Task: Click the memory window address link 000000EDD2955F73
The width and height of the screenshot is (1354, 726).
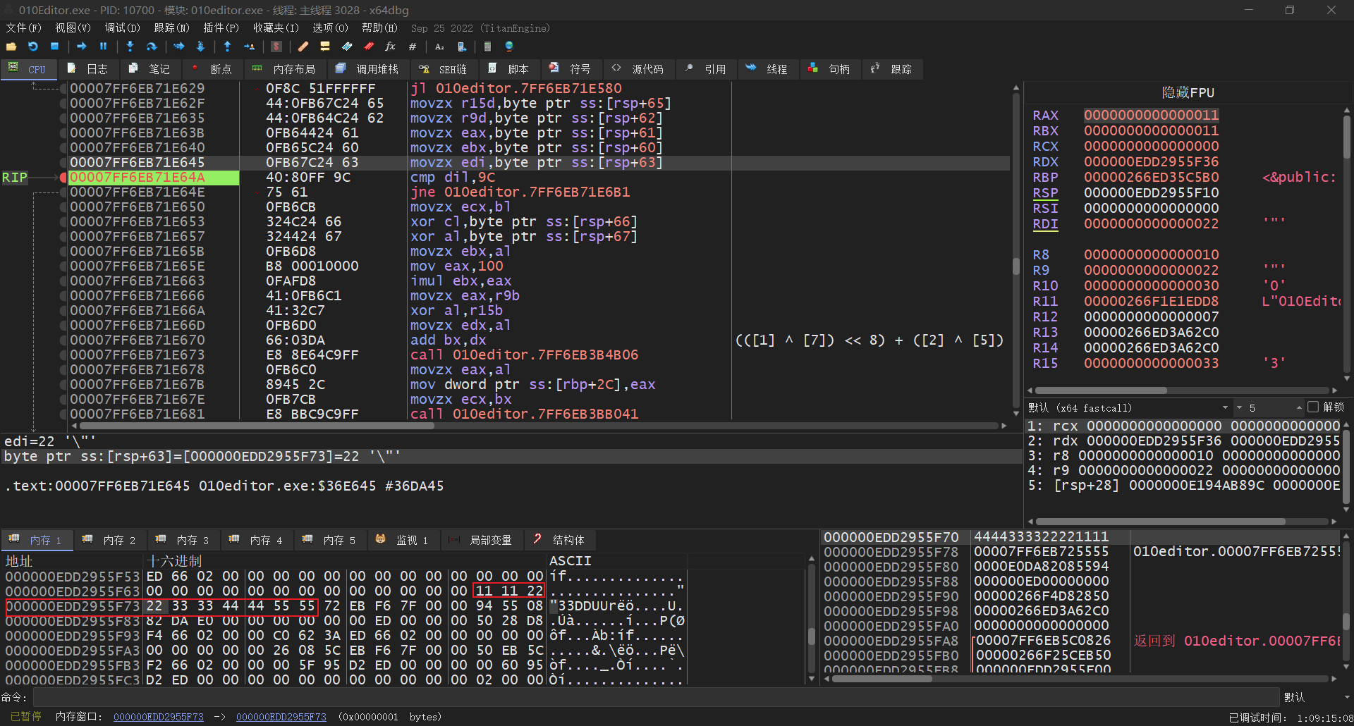Action: click(x=159, y=717)
